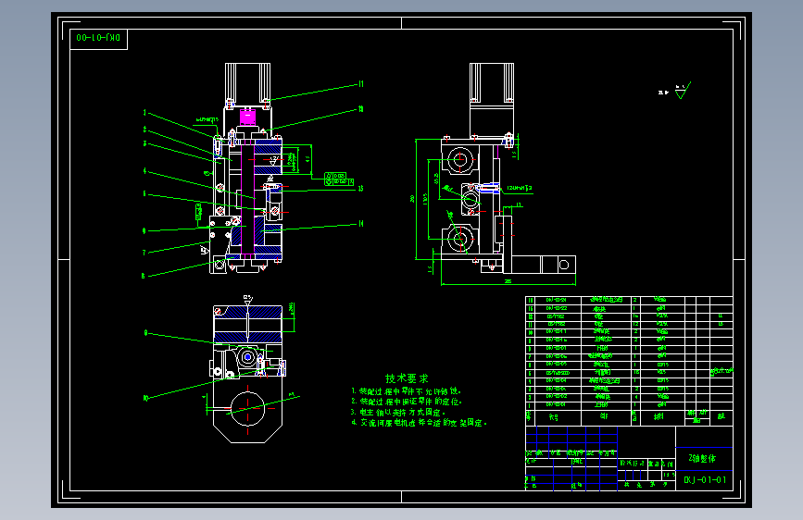
Task: Select the green geometric tolerance frame
Action: click(x=338, y=179)
